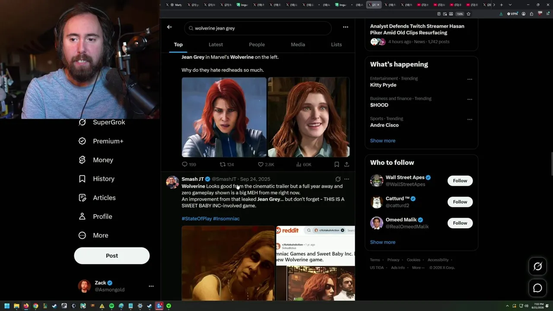
Task: Open the More sidebar menu
Action: [93, 235]
